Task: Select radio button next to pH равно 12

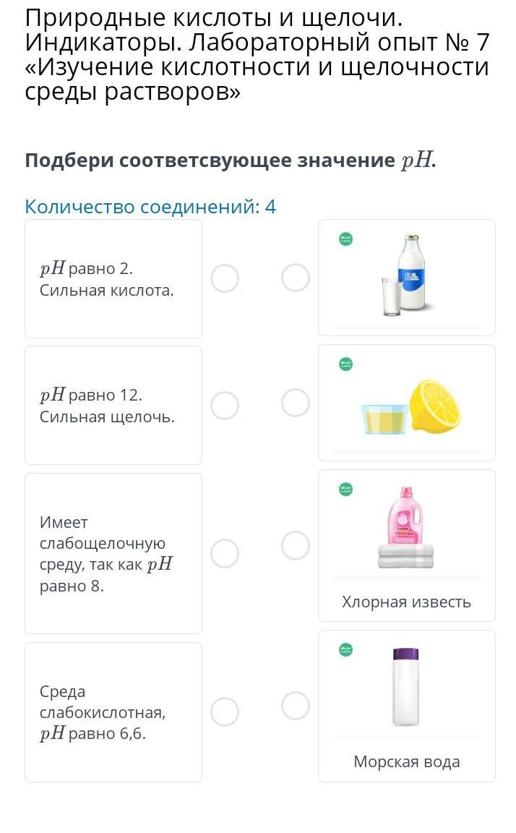Action: click(x=225, y=406)
